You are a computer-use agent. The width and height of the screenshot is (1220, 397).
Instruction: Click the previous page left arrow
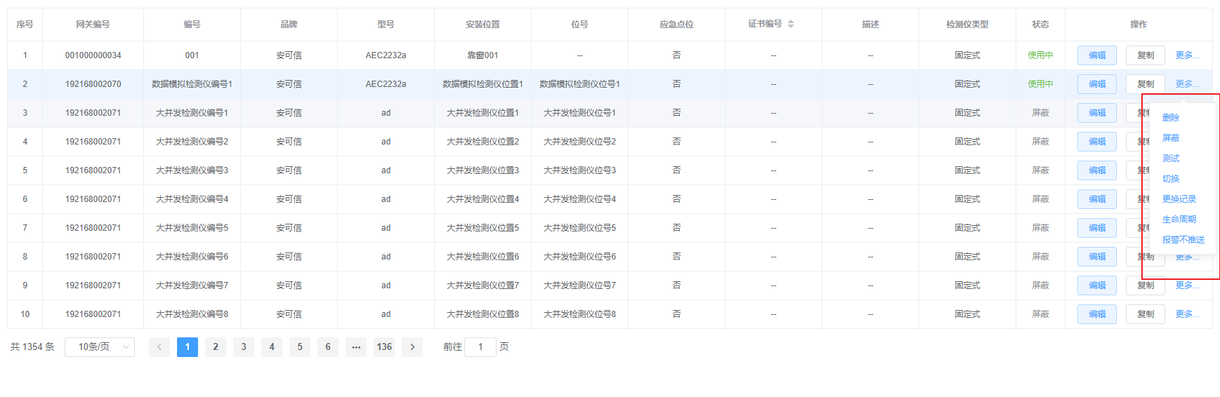coord(159,347)
